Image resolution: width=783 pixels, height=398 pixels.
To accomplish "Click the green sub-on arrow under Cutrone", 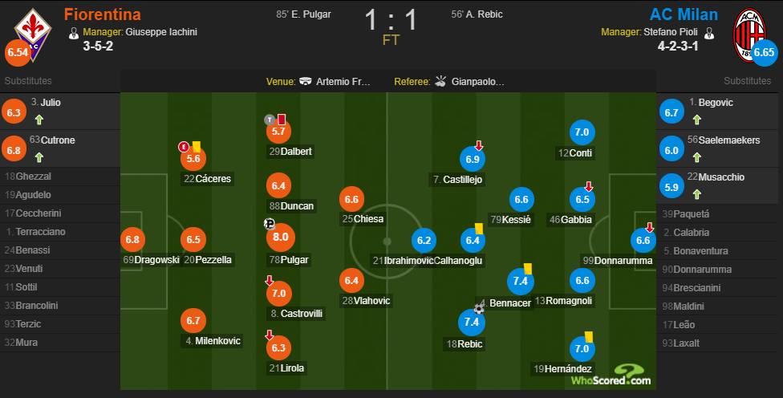I will (x=39, y=157).
